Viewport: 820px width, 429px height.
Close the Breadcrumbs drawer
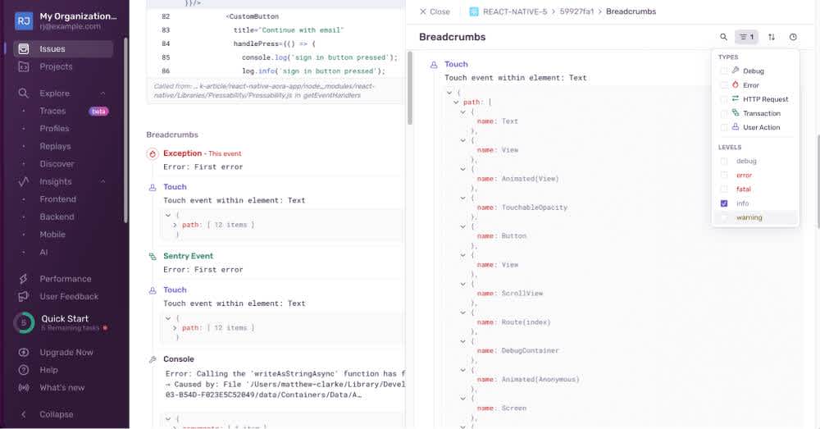435,11
